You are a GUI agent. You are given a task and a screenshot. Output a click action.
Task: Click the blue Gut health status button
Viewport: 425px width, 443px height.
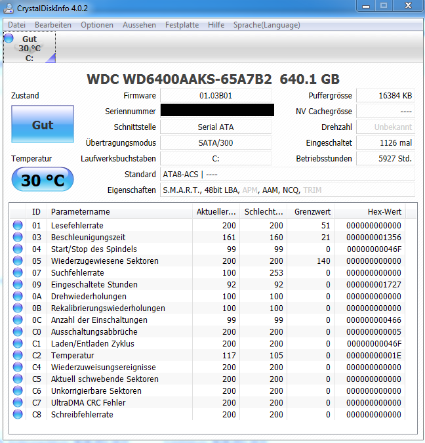tap(43, 124)
